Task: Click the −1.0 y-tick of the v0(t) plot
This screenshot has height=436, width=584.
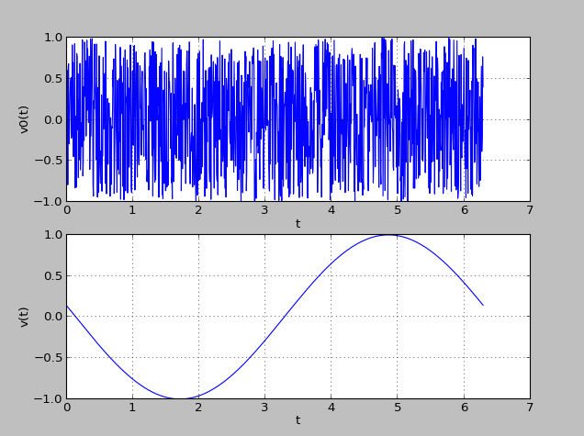Action: [49, 201]
